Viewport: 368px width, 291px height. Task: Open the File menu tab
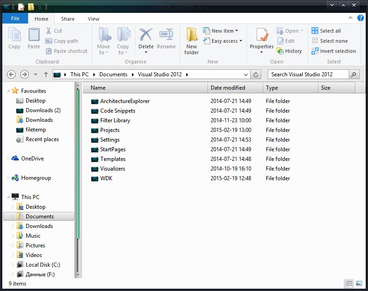15,18
